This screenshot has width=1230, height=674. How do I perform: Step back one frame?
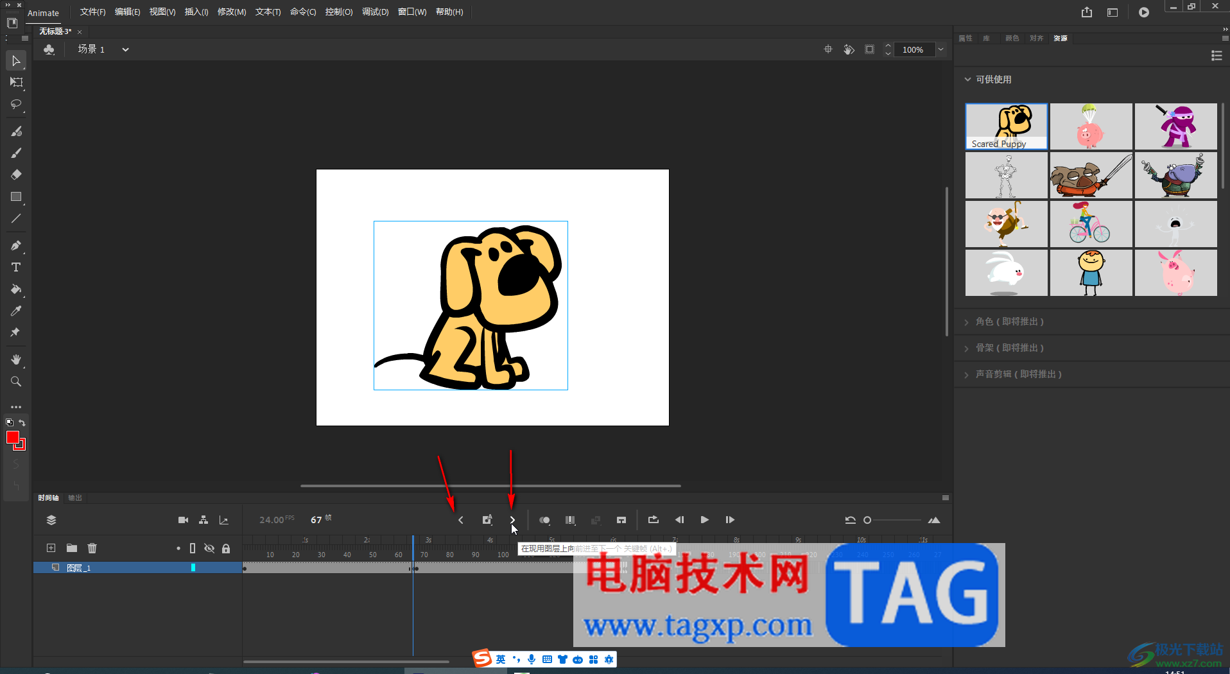[x=679, y=520]
